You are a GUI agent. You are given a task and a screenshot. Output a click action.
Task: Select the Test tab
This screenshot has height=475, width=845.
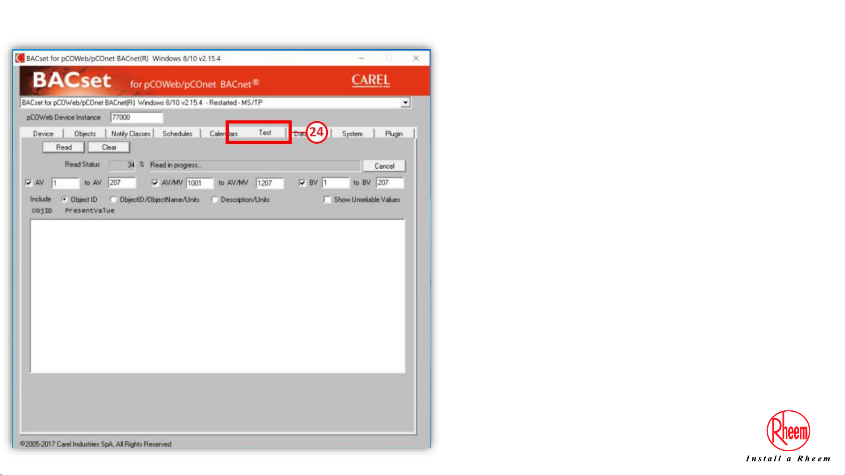click(265, 132)
